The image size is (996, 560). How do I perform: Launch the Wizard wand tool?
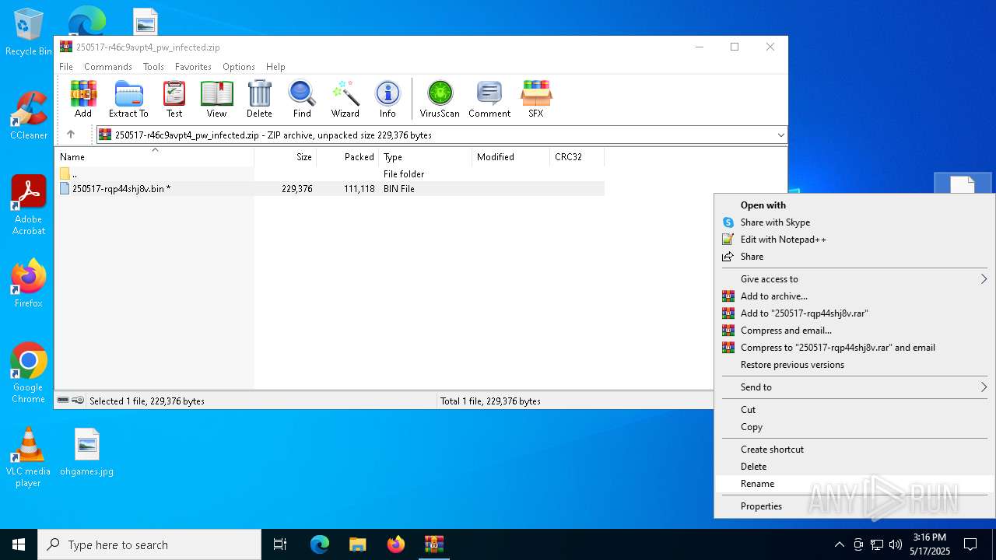(x=345, y=99)
